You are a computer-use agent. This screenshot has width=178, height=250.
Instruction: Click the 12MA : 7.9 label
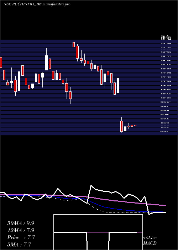click(x=21, y=230)
